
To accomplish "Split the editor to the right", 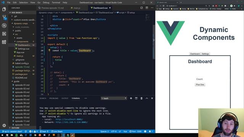I will [147, 8].
